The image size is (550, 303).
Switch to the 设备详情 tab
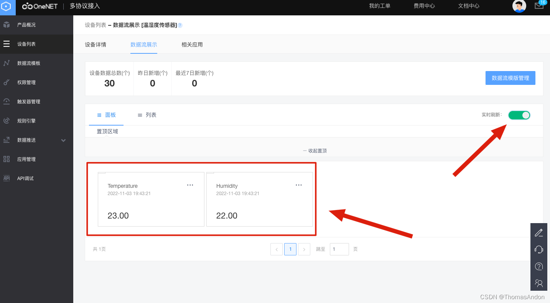click(x=96, y=45)
